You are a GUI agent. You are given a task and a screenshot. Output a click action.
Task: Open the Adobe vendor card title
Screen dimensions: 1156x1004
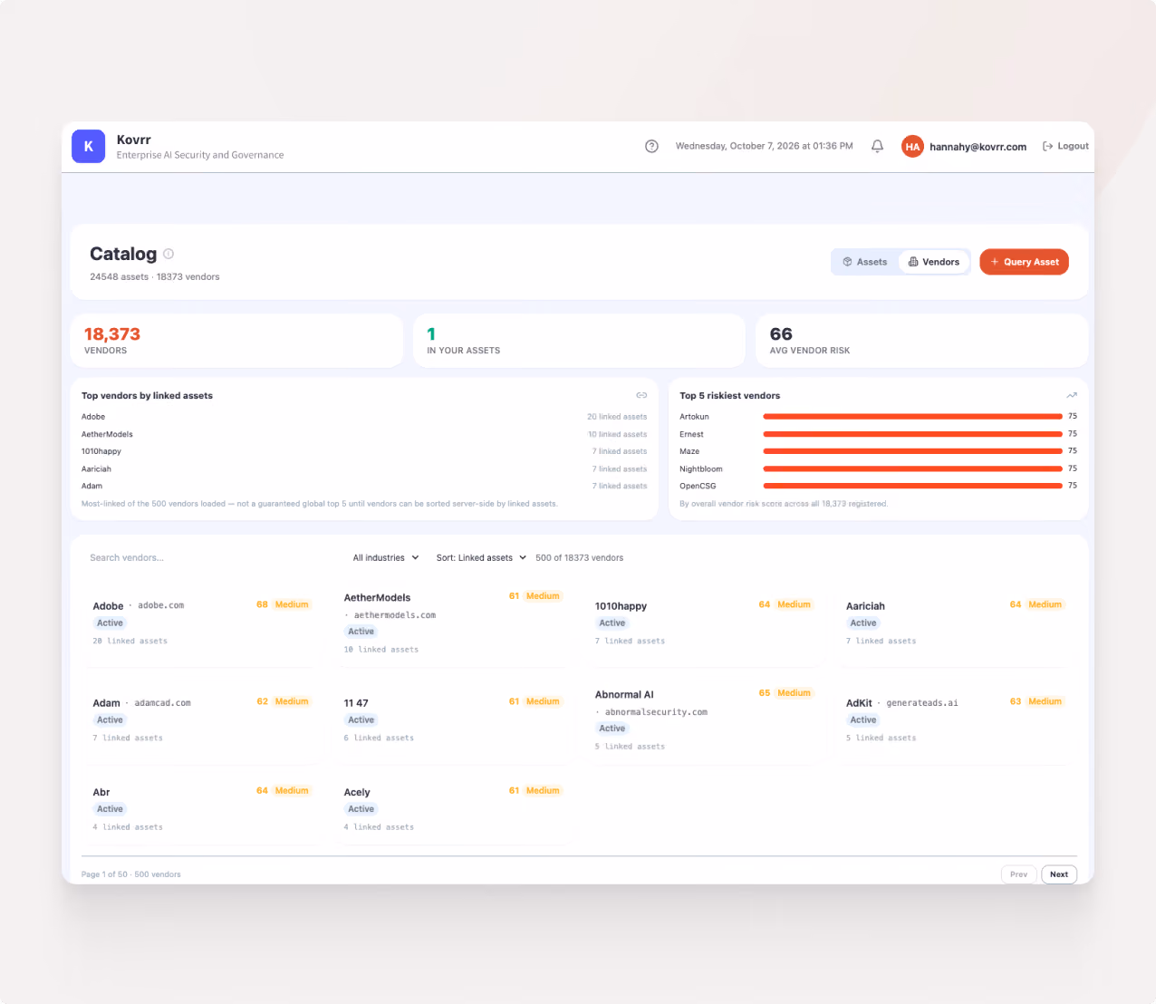108,606
